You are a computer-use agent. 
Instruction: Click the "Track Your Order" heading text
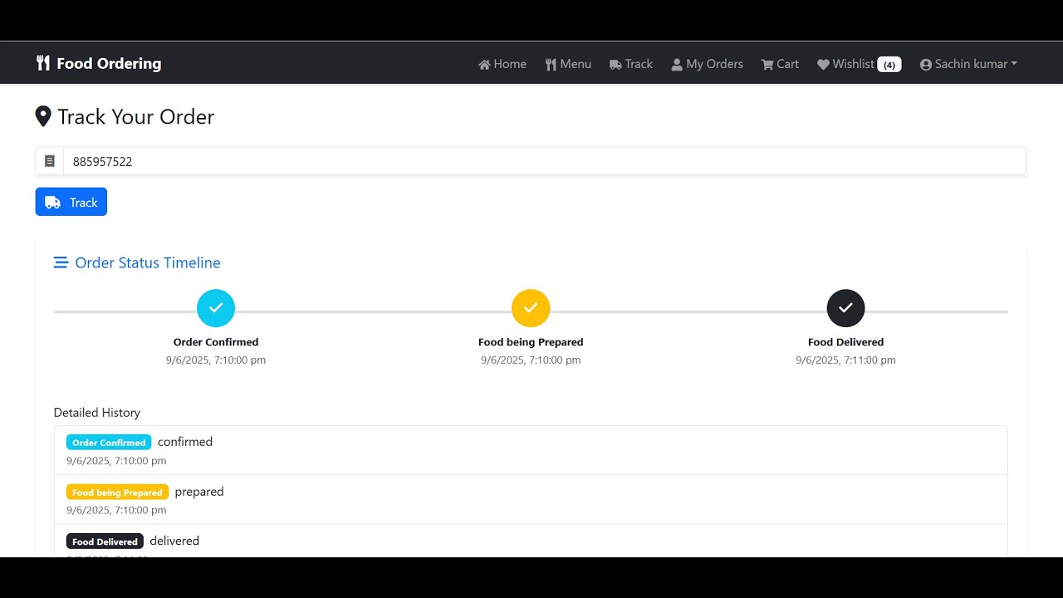(136, 116)
